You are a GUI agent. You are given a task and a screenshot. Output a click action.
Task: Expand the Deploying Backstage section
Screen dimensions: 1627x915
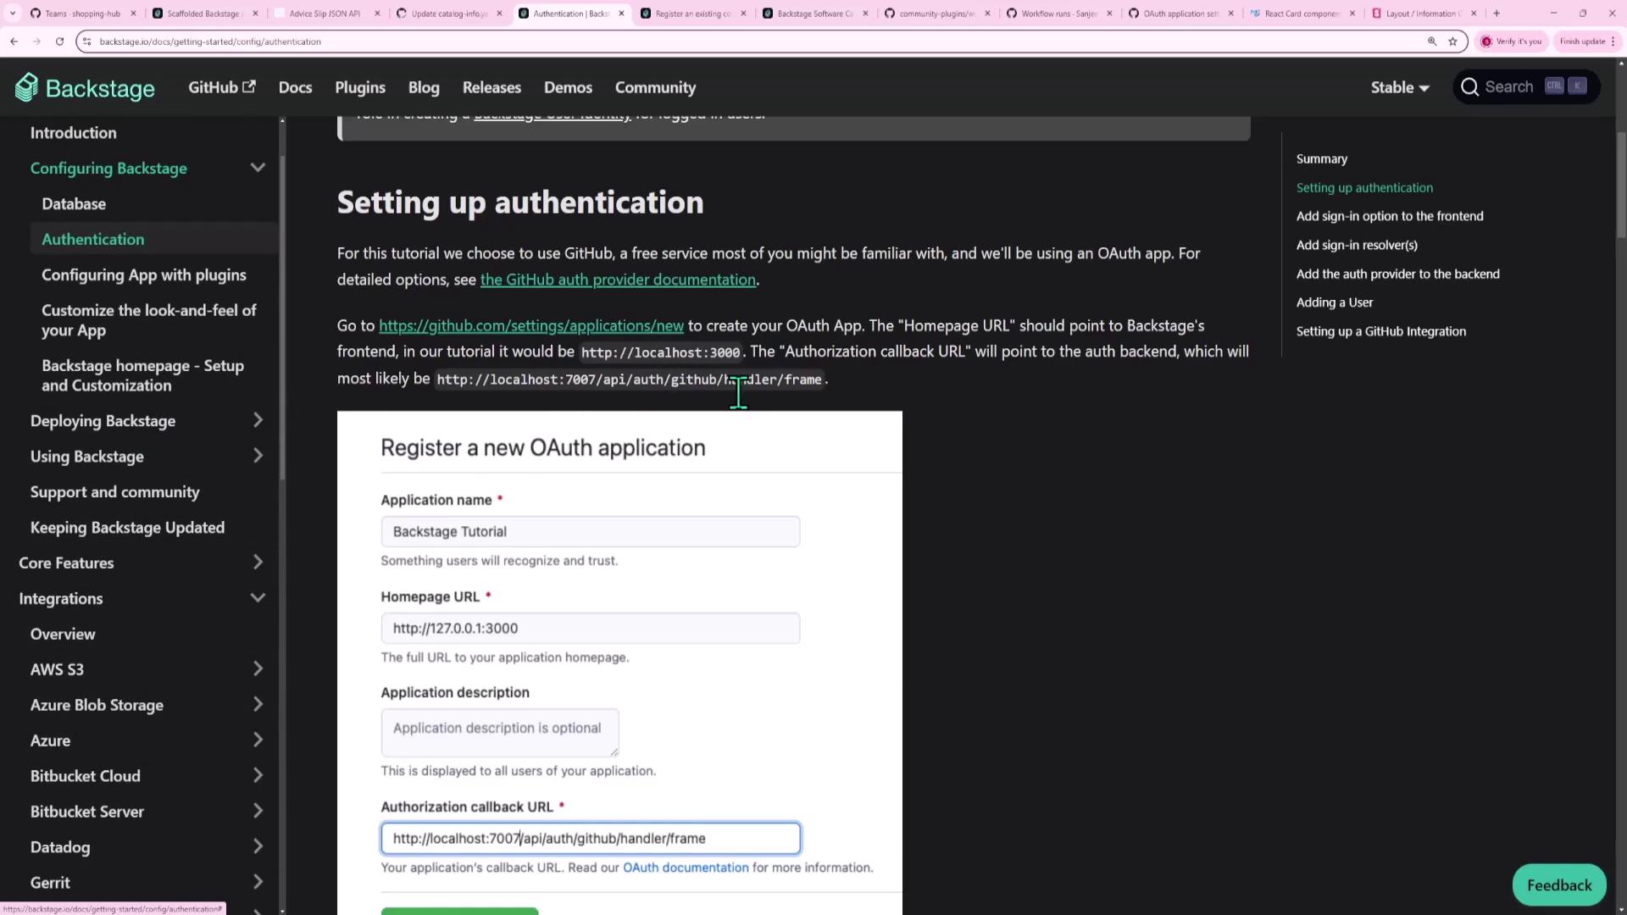pos(258,421)
